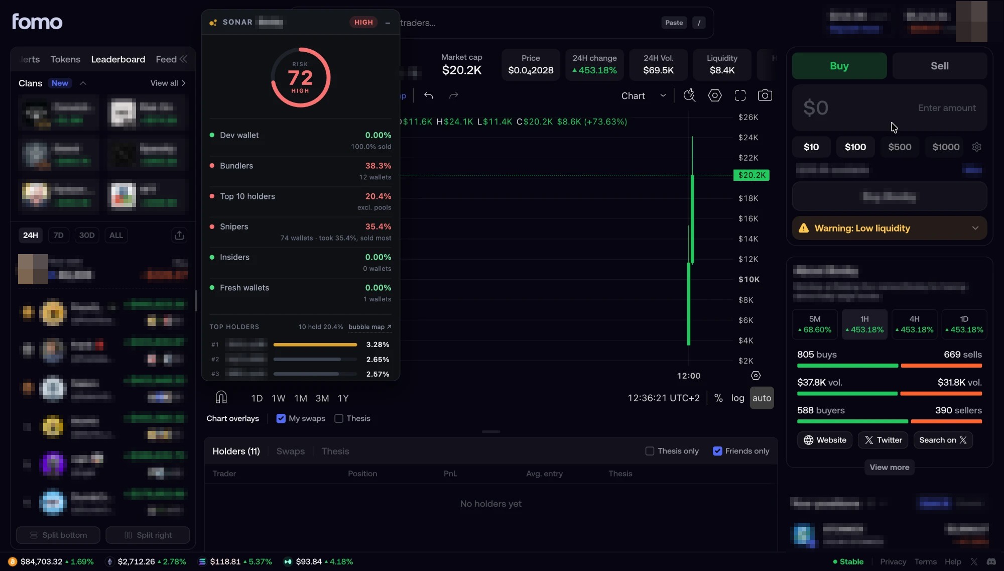Open the price axis settings icon
1004x571 pixels.
pos(756,376)
